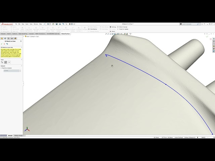Screen dimensions: 215x161
Task: Open SOLIDWORKS Resources home icon in task pane
Action: tap(214, 39)
